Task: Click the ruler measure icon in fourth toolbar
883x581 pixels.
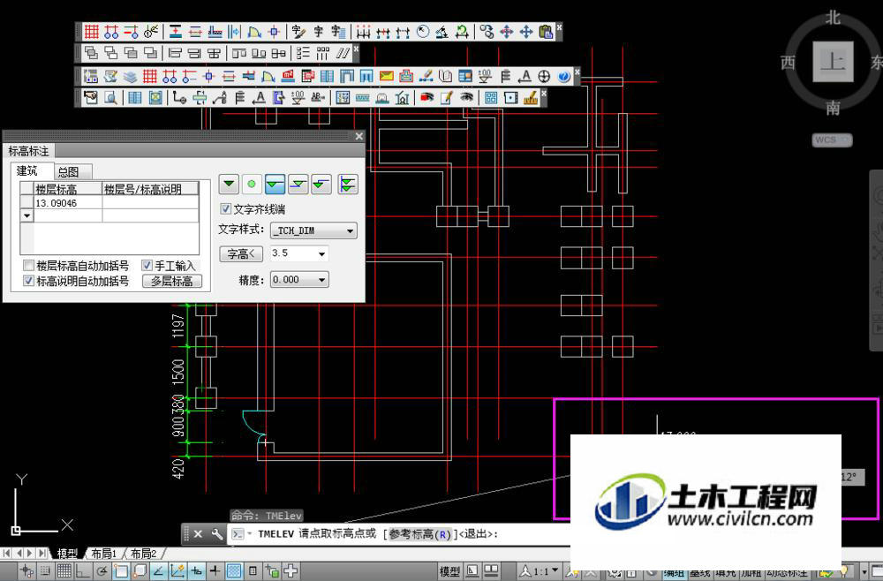Action: pos(531,97)
